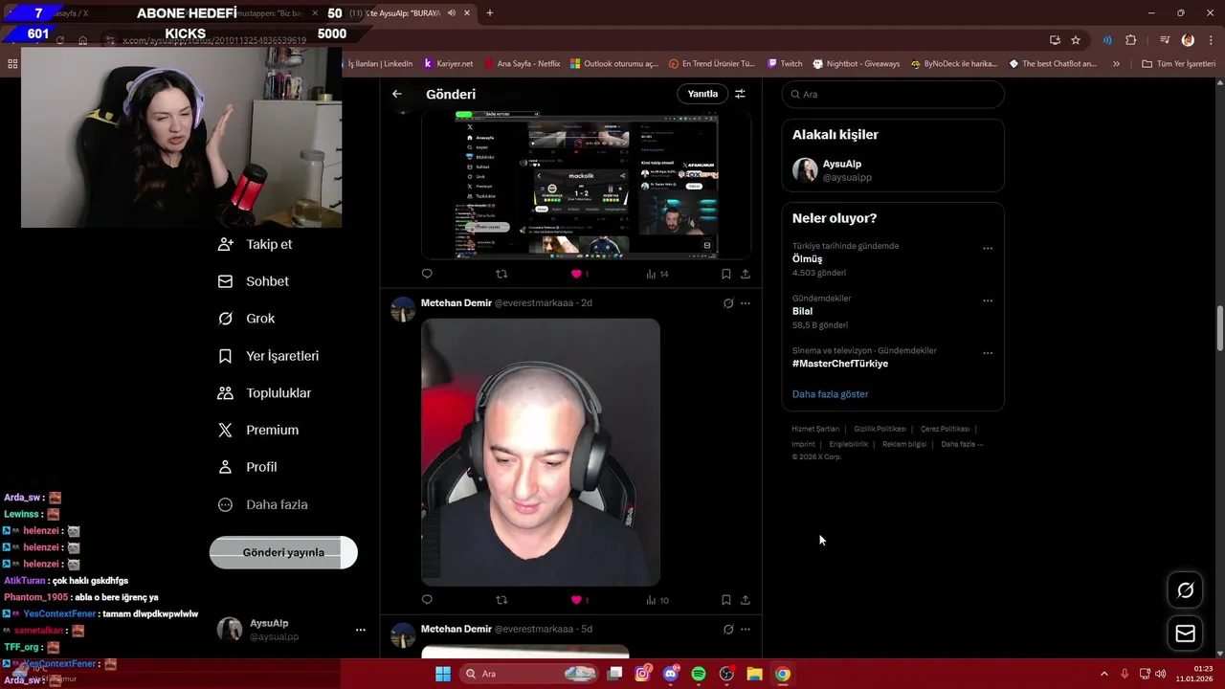Screen dimensions: 1225x689
Task: Open the Twitch bookmark
Action: pos(785,64)
